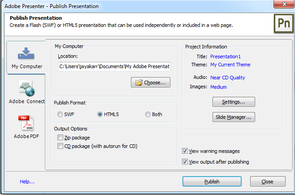Select Both as publish format
This screenshot has width=295, height=195.
coord(148,114)
